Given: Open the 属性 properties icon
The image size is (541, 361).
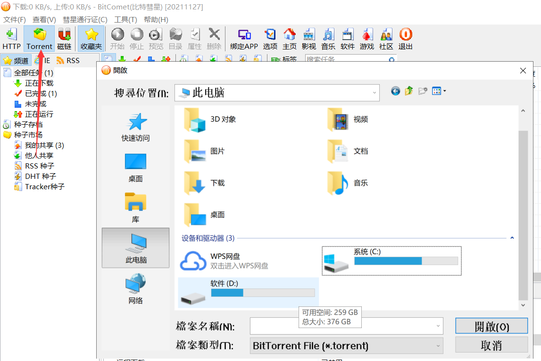Looking at the screenshot, I should pyautogui.click(x=195, y=39).
